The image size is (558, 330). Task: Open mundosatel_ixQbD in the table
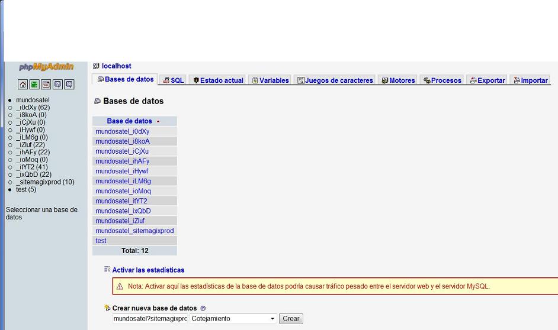pos(123,211)
